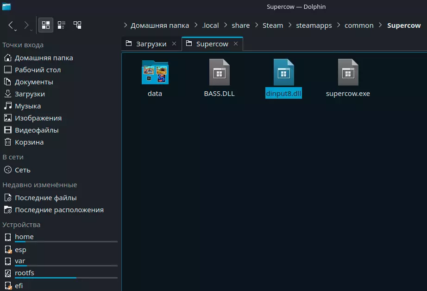Open Корзина trash in sidebar
Image resolution: width=427 pixels, height=291 pixels.
coord(29,142)
